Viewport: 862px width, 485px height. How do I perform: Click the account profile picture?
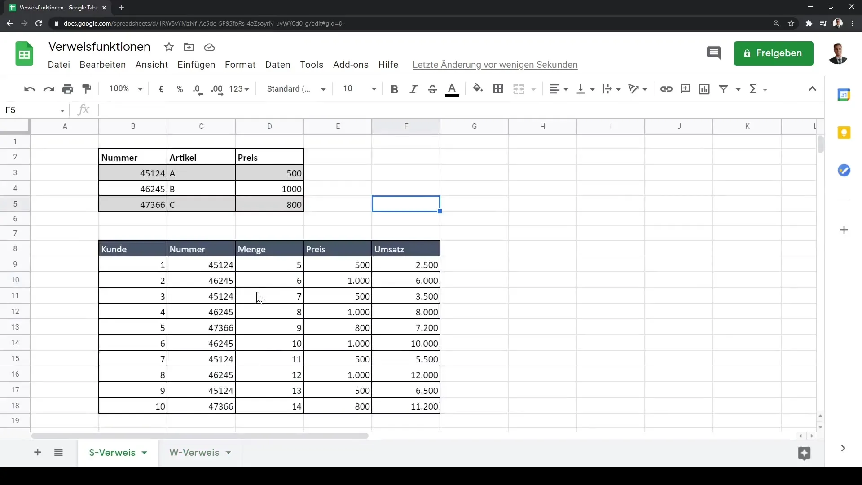(838, 53)
